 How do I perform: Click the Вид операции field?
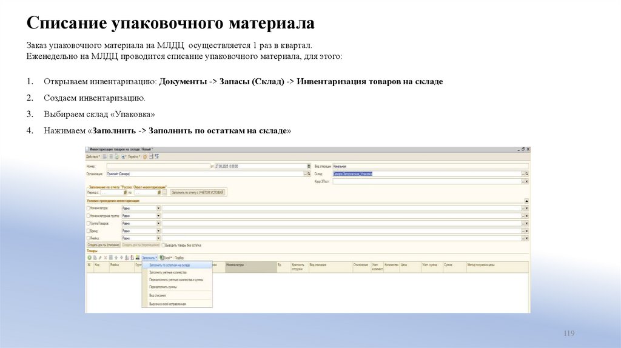click(431, 166)
